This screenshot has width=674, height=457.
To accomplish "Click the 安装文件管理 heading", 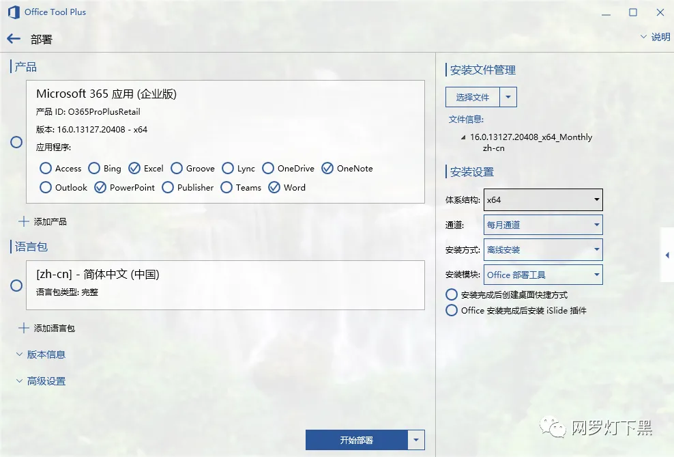I will [483, 70].
